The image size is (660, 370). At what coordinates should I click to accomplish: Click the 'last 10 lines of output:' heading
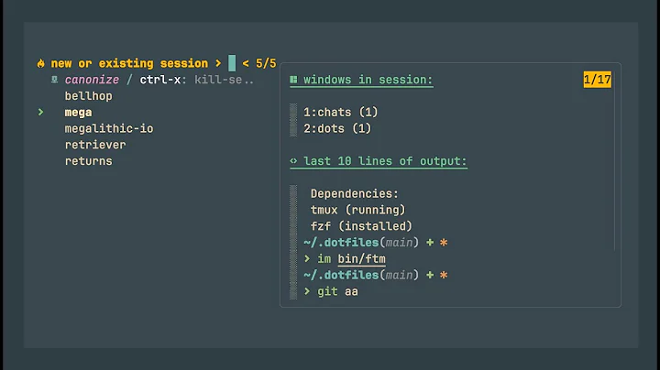pos(385,161)
